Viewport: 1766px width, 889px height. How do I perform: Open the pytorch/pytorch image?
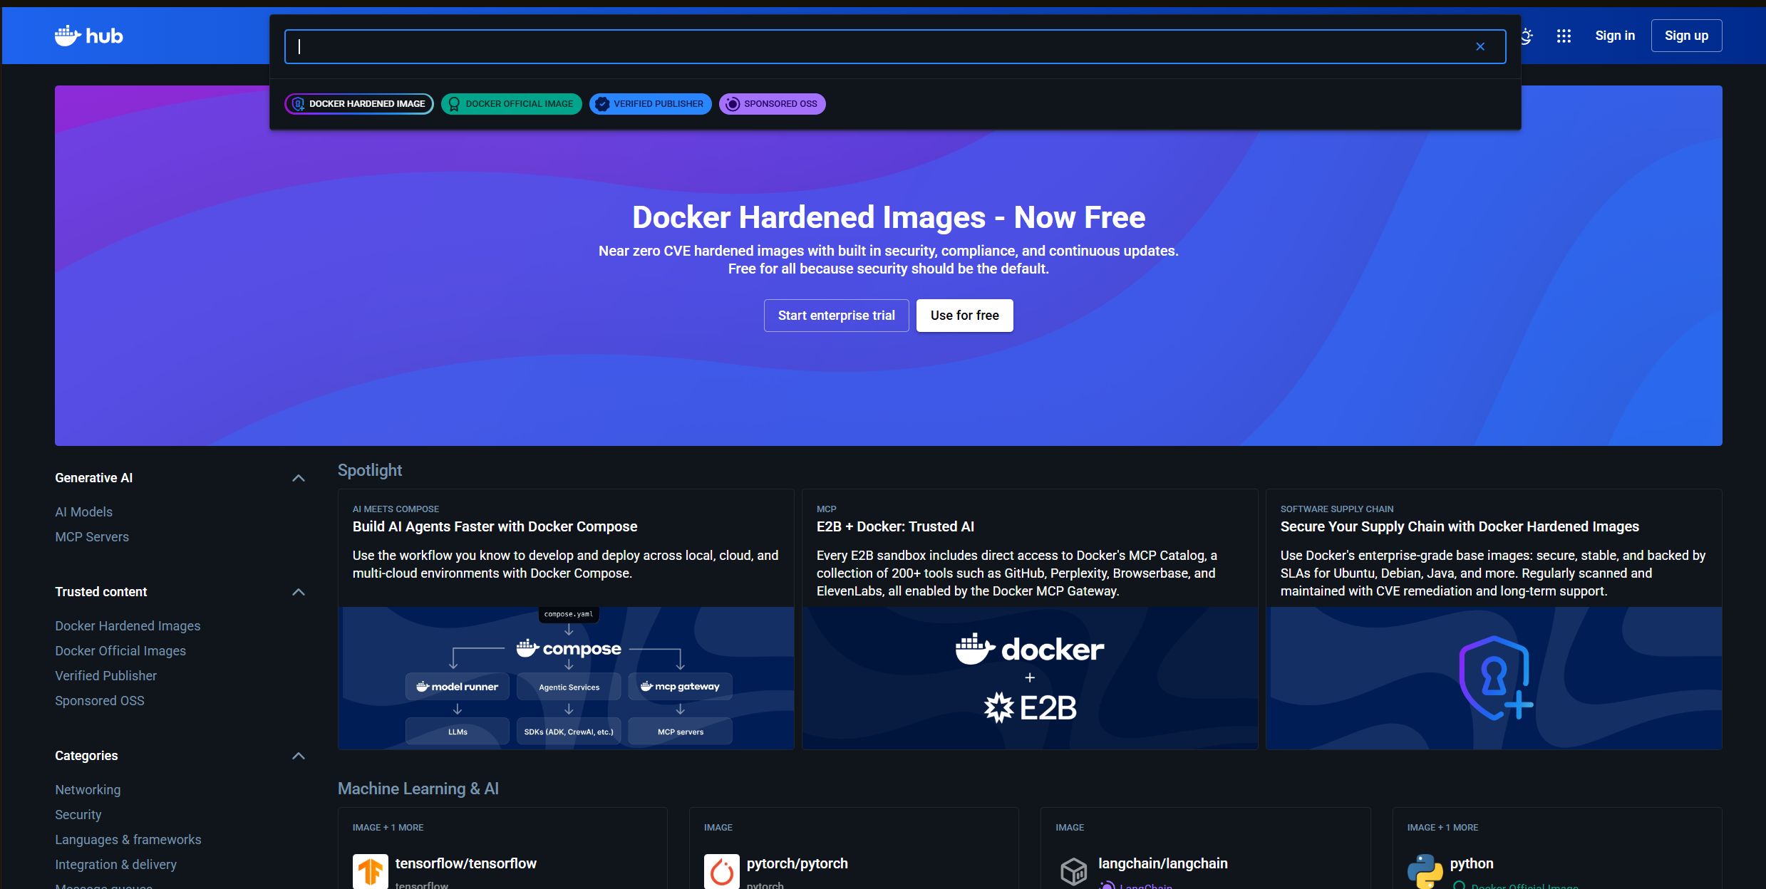tap(797, 863)
